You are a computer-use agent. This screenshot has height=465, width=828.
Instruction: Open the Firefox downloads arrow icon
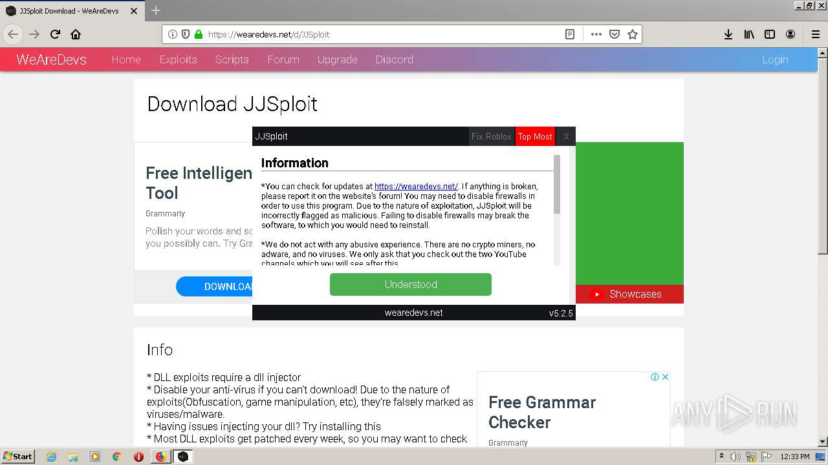(x=728, y=34)
